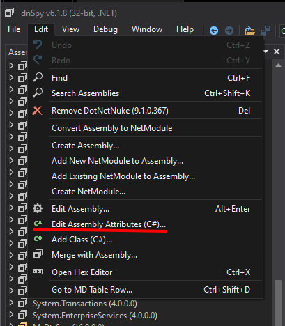Open the Help menu
This screenshot has height=326, width=285.
(185, 29)
